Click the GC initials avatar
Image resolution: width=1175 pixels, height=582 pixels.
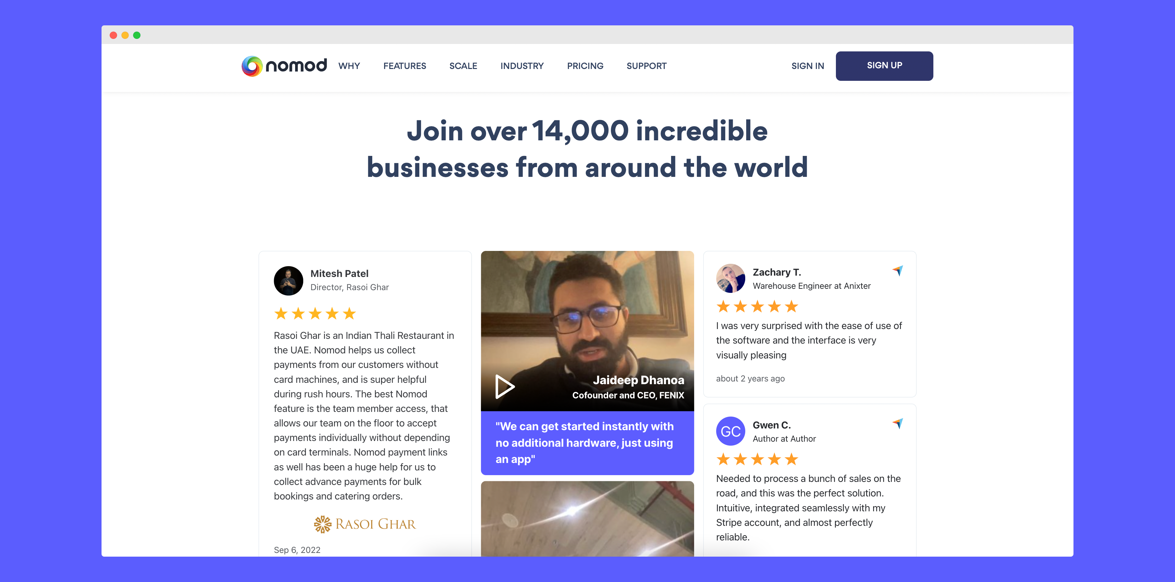click(x=730, y=431)
